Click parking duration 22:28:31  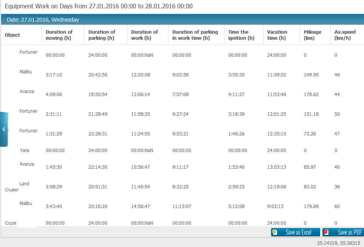98,134
